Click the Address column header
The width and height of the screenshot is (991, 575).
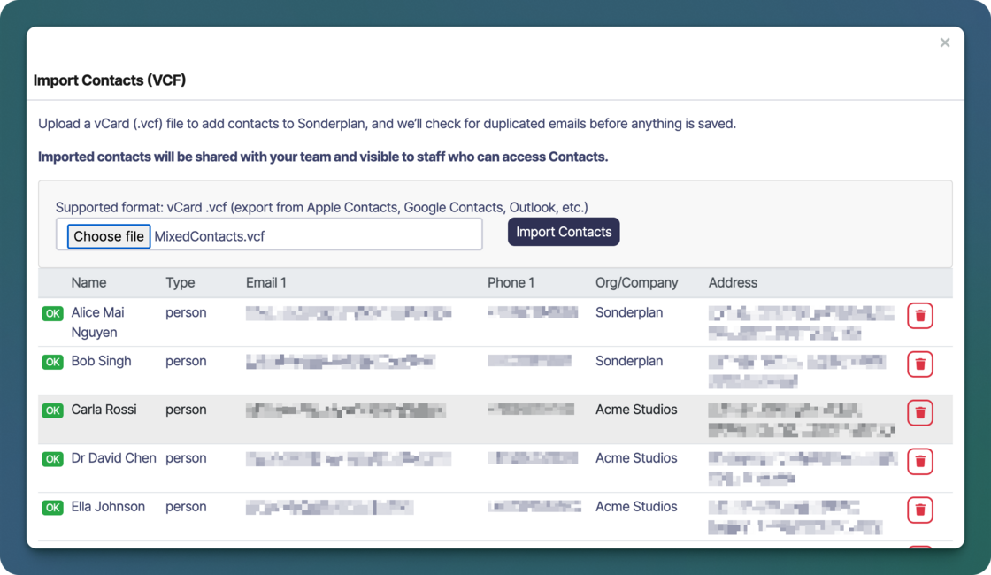[733, 282]
